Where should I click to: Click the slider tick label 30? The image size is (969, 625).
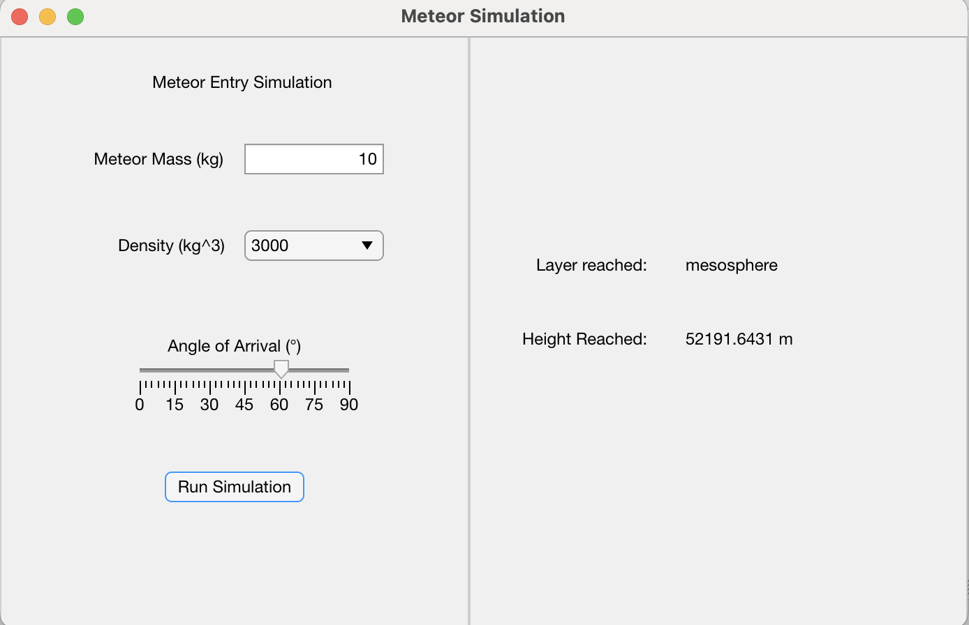209,405
